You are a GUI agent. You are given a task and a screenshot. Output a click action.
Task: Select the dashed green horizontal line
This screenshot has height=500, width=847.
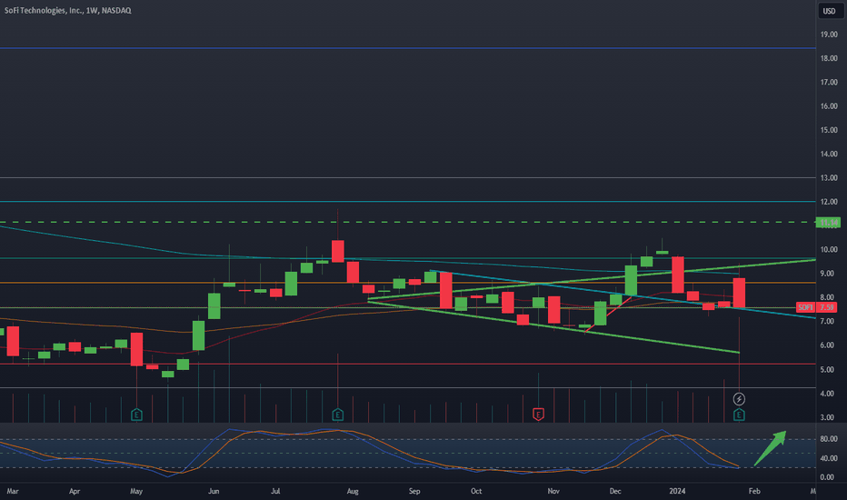(x=408, y=222)
